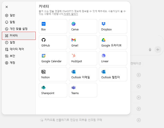
Task: Click the play icon beside 카카오톡 suggestion
Action: (x=139, y=120)
